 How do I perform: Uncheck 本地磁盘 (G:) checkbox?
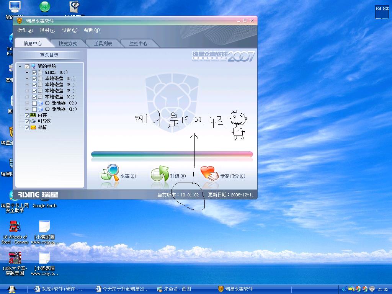click(x=34, y=97)
